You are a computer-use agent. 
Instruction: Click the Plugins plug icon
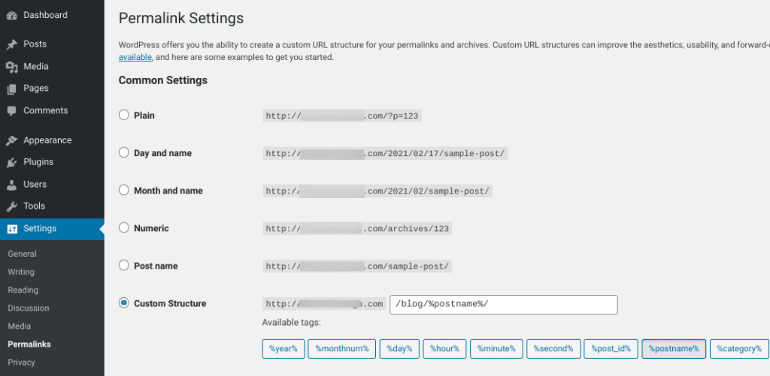(12, 162)
